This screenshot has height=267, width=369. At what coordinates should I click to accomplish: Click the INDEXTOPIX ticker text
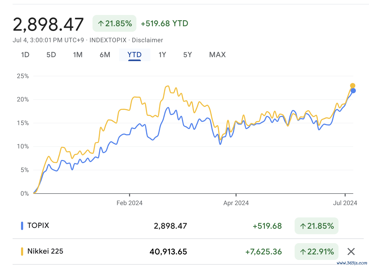108,40
